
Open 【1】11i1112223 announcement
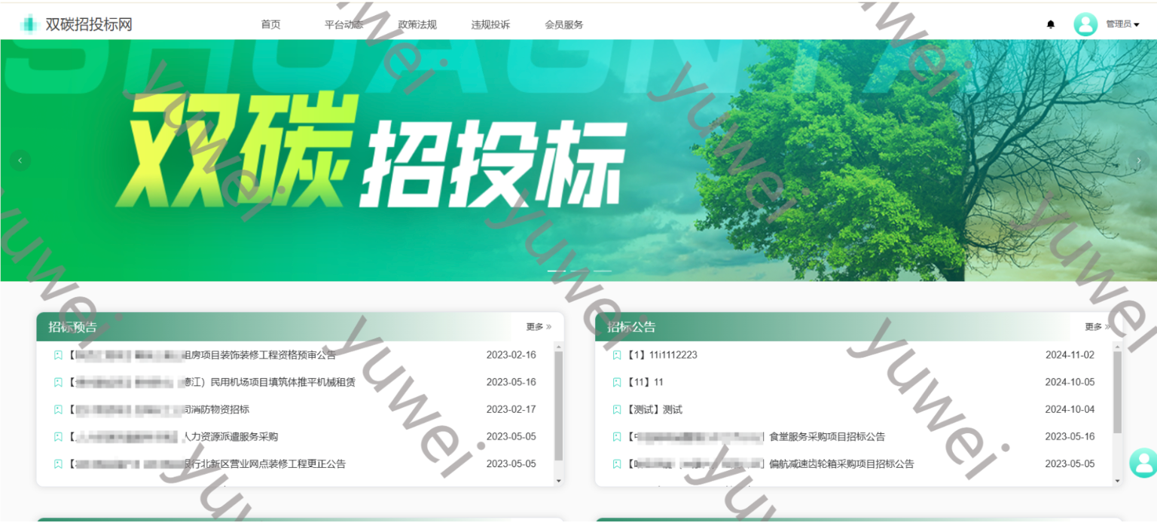(x=662, y=355)
